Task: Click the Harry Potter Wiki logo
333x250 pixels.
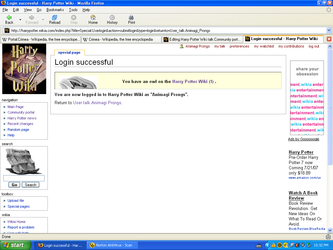Action: click(x=24, y=69)
